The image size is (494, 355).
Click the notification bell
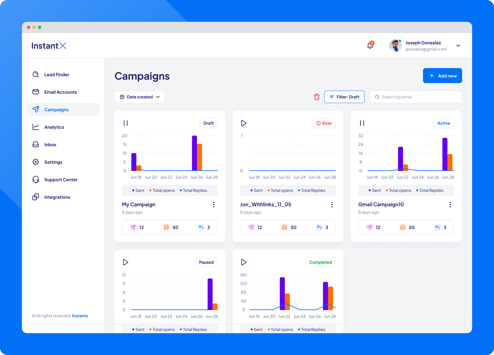[370, 45]
